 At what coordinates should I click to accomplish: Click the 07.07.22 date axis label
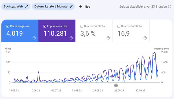[56, 91]
